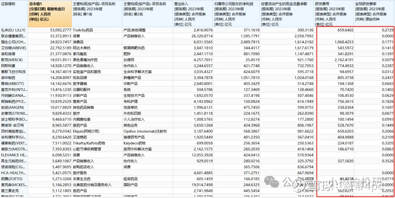395x198 pixels.
Task: Click R&D rate value 0.3205
Action: click(388, 143)
